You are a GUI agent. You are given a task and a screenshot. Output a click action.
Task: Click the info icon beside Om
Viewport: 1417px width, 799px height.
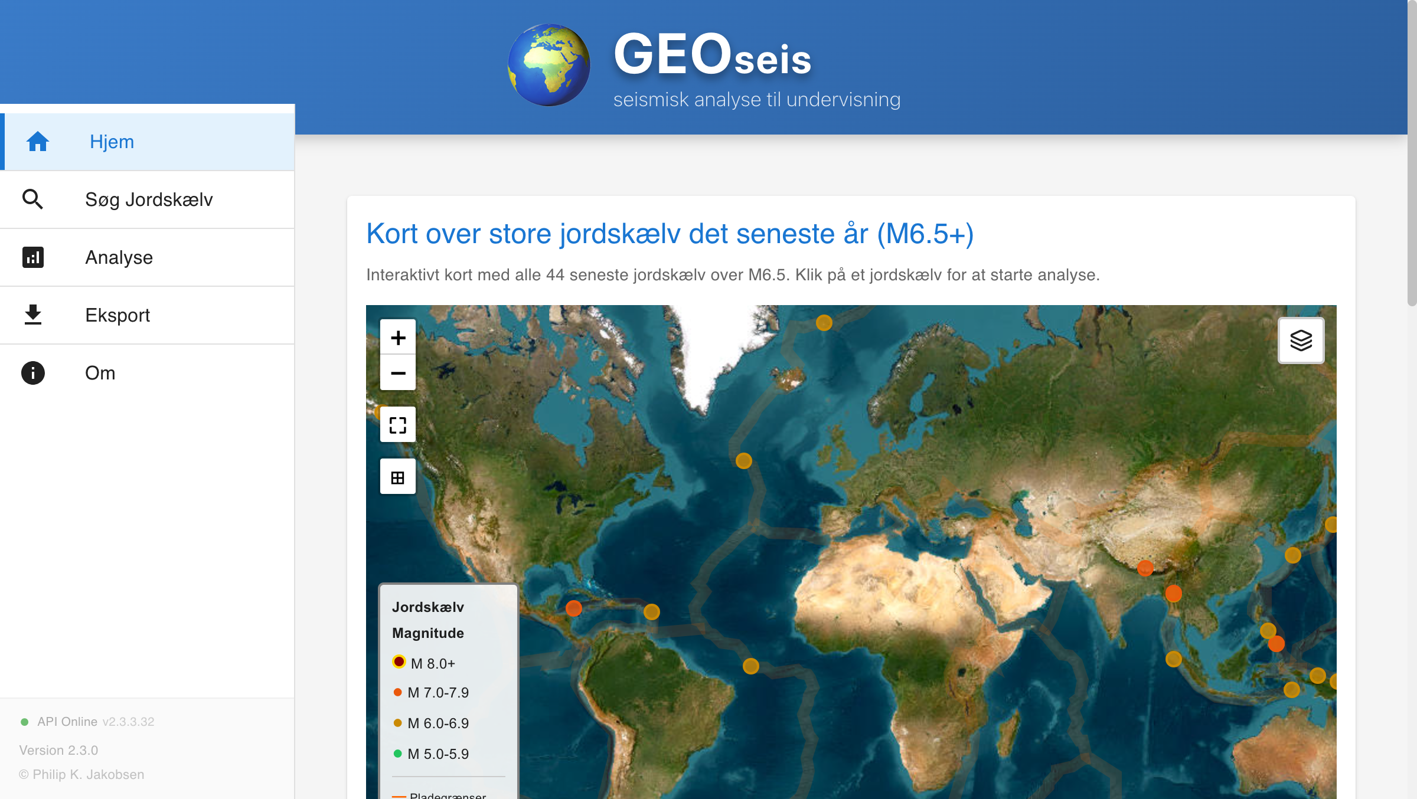coord(33,372)
